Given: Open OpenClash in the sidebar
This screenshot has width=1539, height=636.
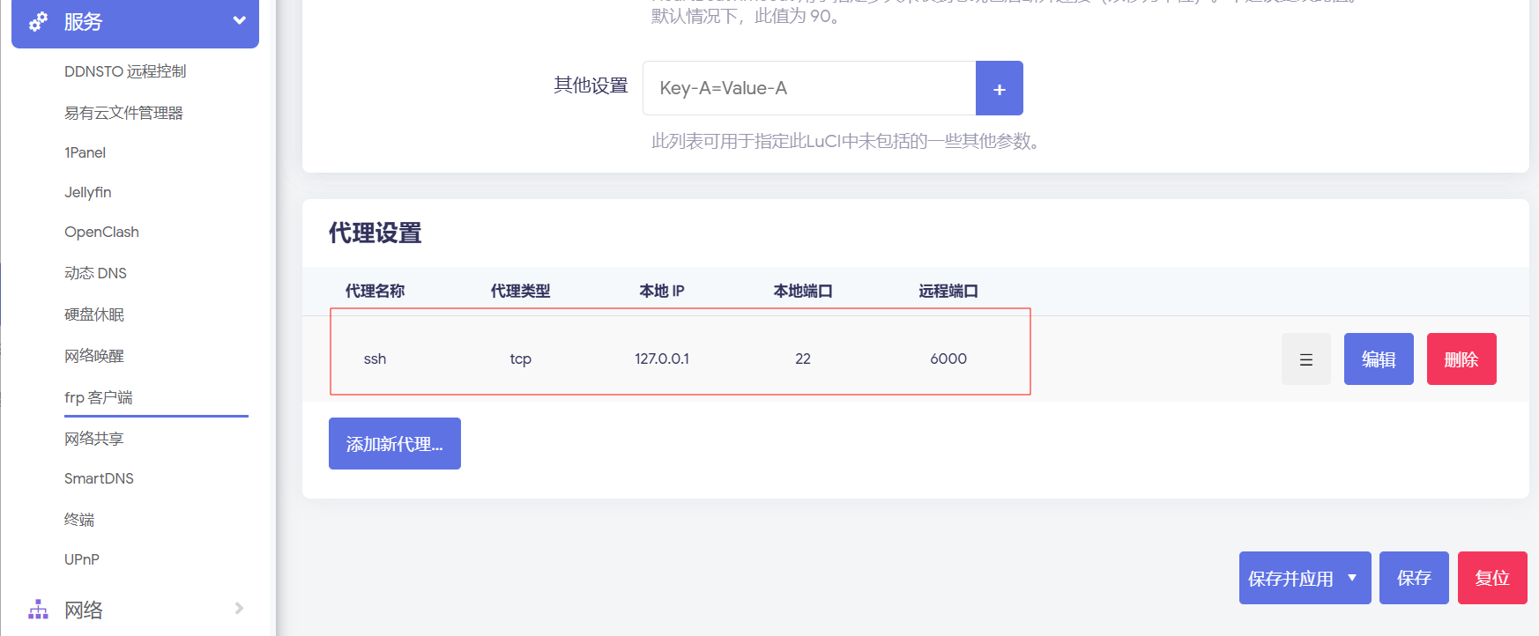Looking at the screenshot, I should tap(101, 232).
